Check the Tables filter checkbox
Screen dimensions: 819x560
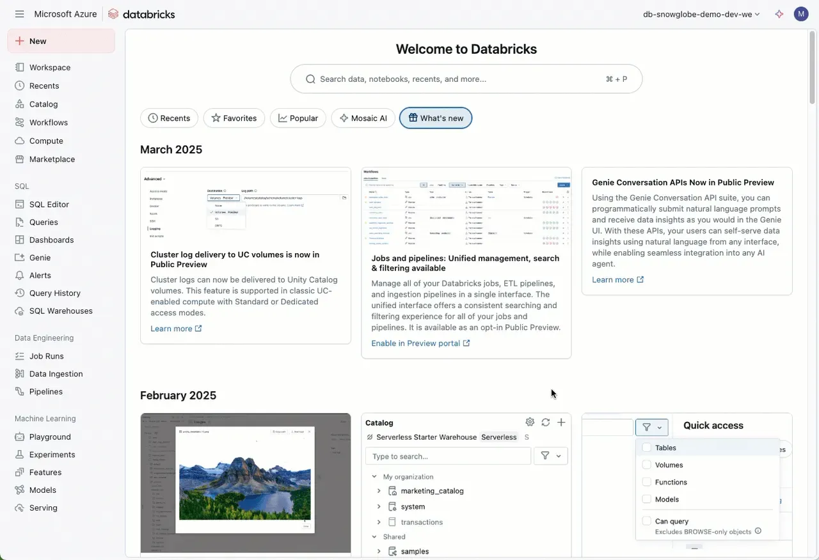(646, 447)
